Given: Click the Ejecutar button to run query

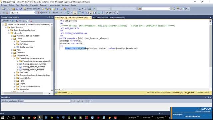Looking at the screenshot, I should 42,13.
